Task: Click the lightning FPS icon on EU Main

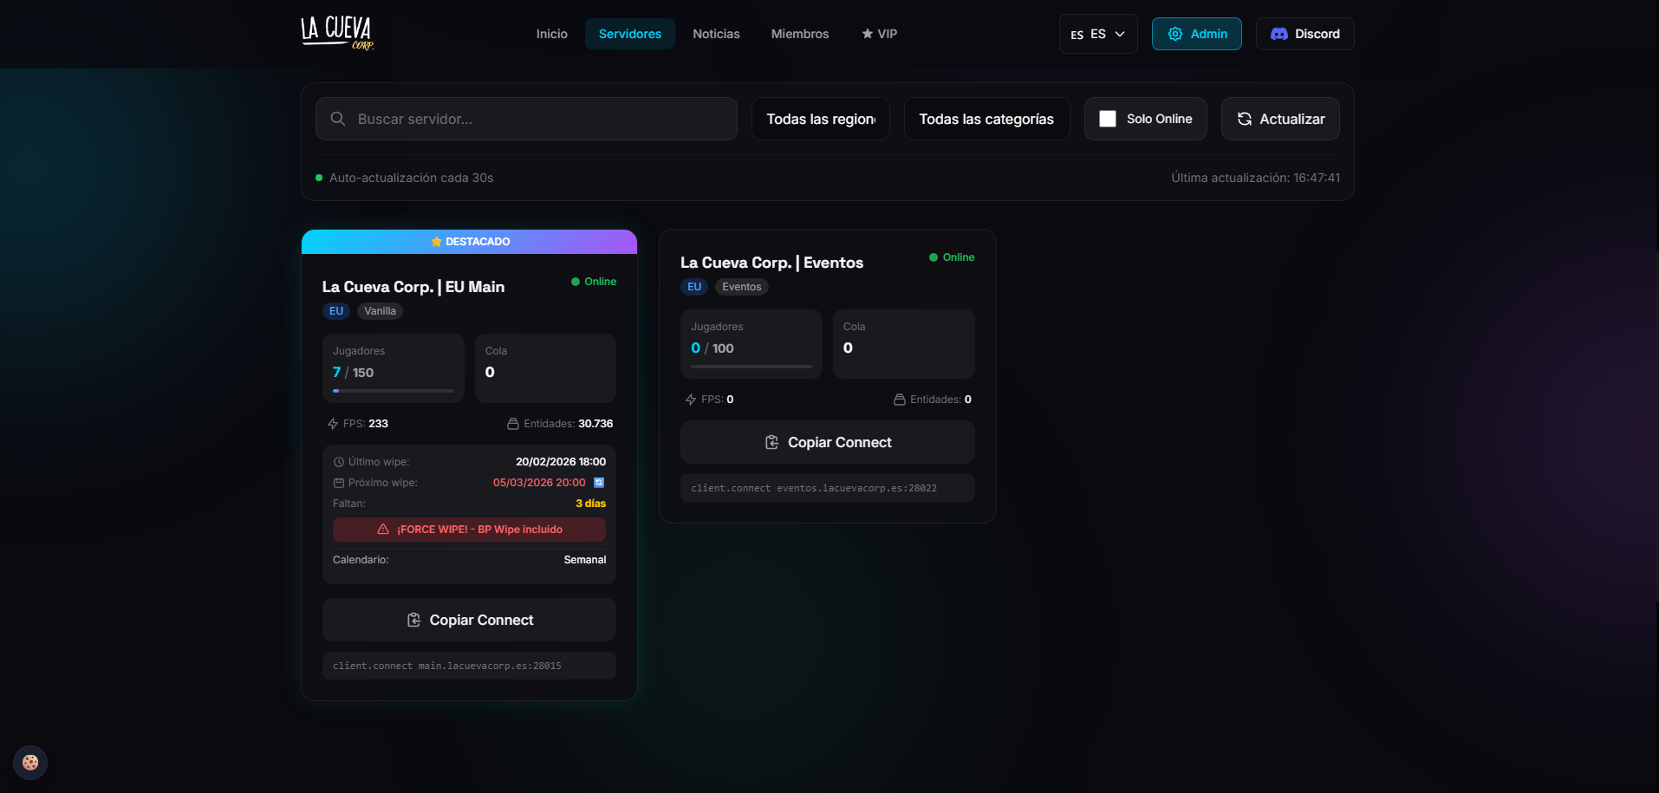Action: coord(333,424)
